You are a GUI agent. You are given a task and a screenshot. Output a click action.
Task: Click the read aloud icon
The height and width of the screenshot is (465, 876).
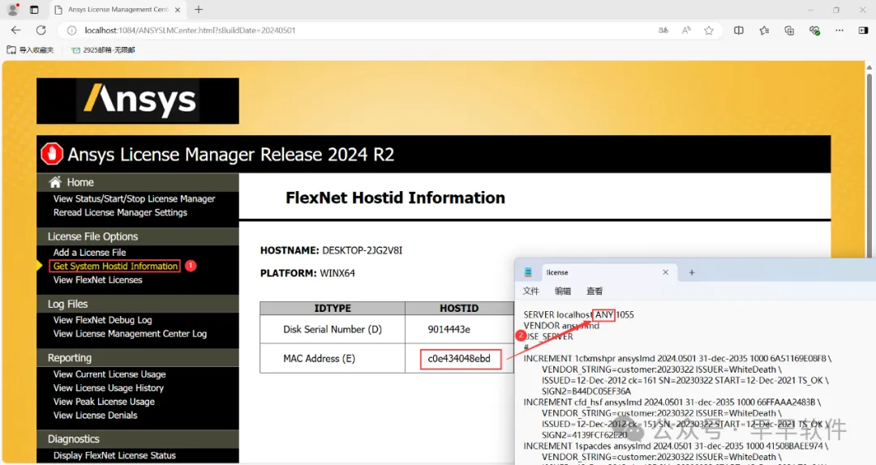click(x=686, y=30)
